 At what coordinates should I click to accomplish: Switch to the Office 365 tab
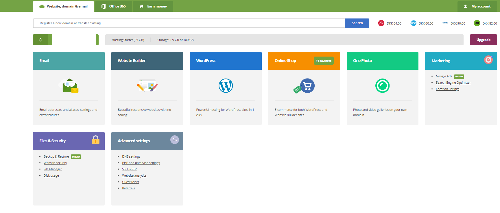tap(114, 6)
